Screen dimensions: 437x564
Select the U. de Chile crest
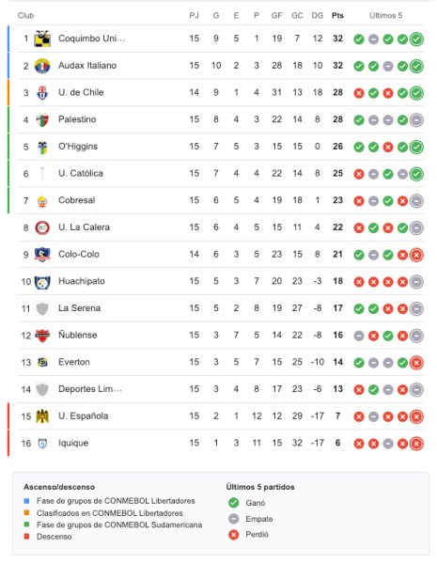[x=42, y=93]
